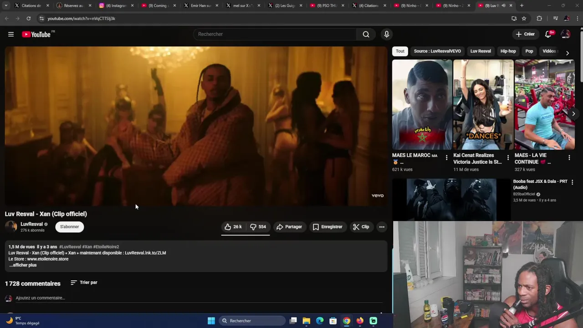Visit www.etoilenoire.store link

click(48, 259)
